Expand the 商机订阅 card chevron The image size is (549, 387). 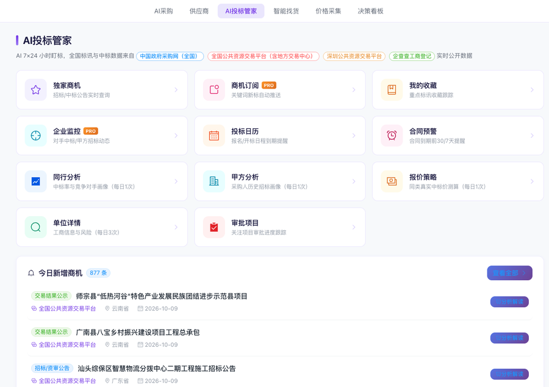(354, 90)
